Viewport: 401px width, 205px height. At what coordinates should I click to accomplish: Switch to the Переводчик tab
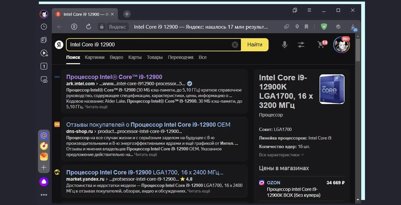click(x=181, y=57)
